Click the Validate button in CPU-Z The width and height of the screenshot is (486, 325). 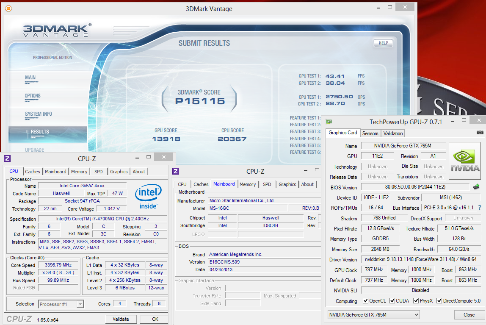coord(121,319)
